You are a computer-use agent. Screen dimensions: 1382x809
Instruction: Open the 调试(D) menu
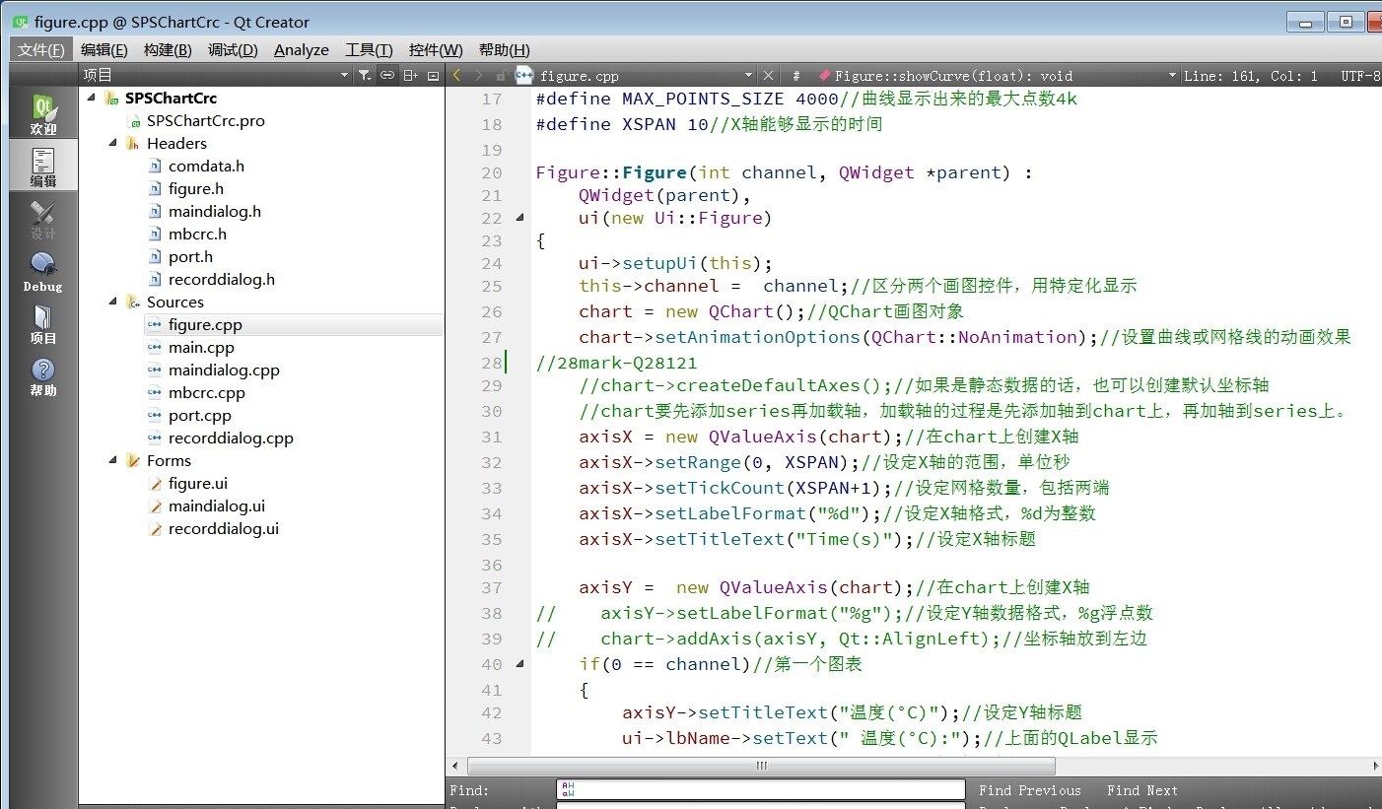click(233, 49)
